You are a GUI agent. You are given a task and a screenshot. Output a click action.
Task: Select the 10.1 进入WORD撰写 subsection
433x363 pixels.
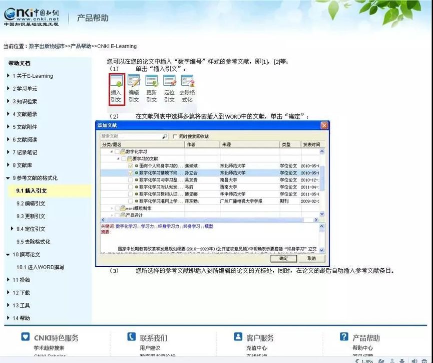[41, 267]
